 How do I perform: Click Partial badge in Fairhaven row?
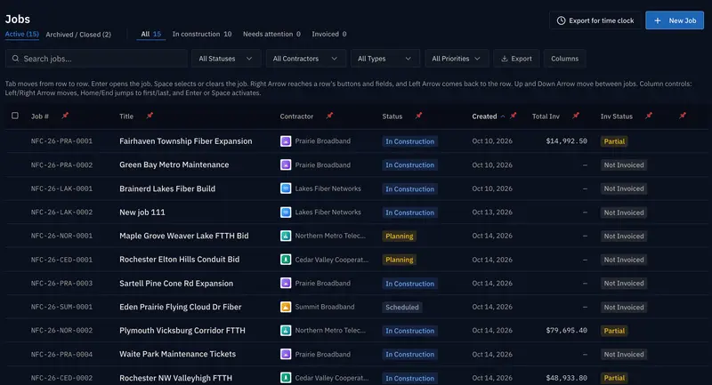click(x=614, y=141)
